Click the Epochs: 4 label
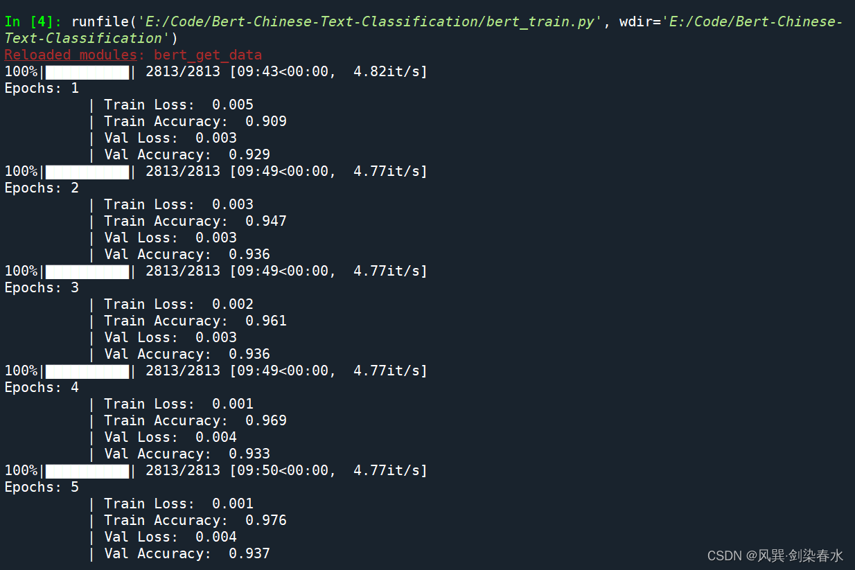Viewport: 855px width, 570px height. 42,387
